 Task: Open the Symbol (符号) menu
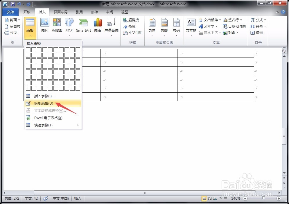point(258,26)
